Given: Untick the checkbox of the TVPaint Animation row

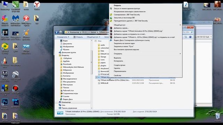Looking at the screenshot, I should point(97,77).
